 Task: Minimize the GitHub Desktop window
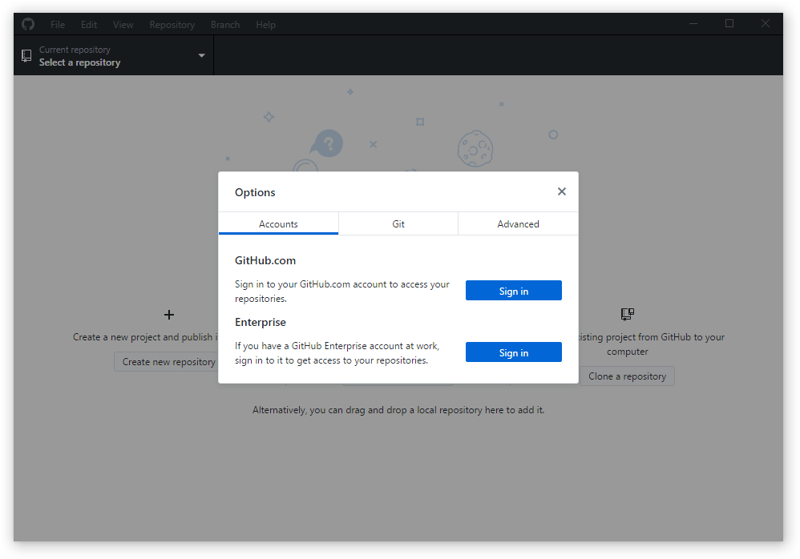click(693, 23)
